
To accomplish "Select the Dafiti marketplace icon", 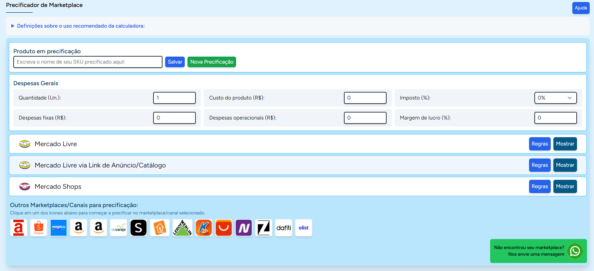I will 284,228.
